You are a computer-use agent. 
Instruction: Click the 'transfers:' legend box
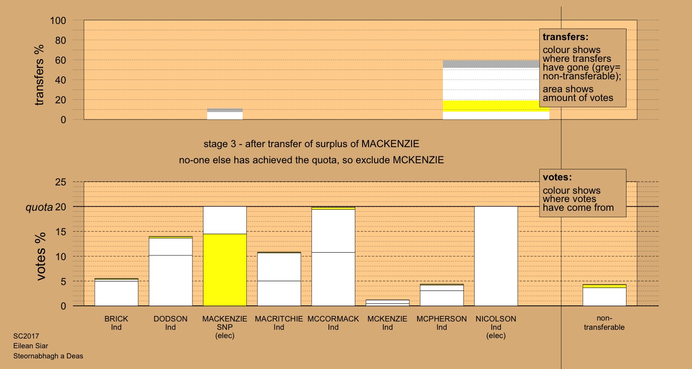coord(583,68)
